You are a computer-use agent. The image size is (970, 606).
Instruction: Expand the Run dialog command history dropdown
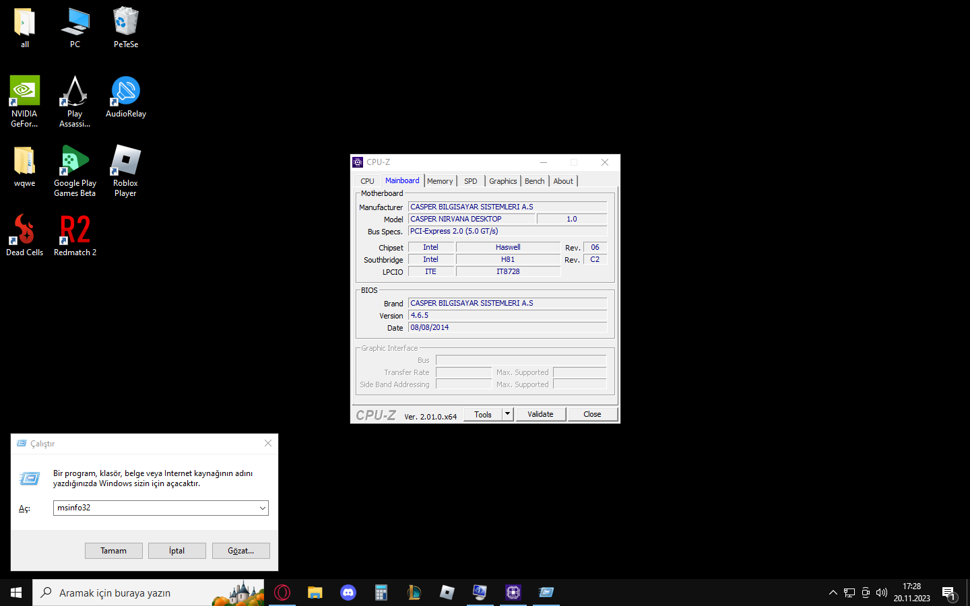(x=263, y=508)
